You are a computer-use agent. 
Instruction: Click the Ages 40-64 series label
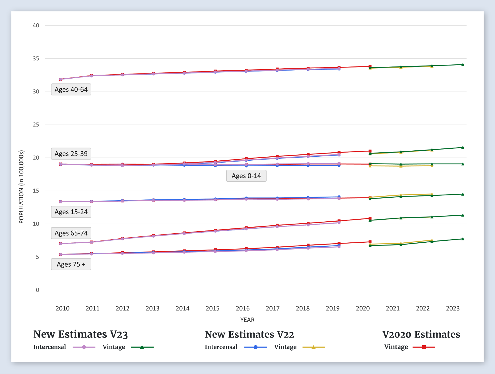tap(71, 89)
